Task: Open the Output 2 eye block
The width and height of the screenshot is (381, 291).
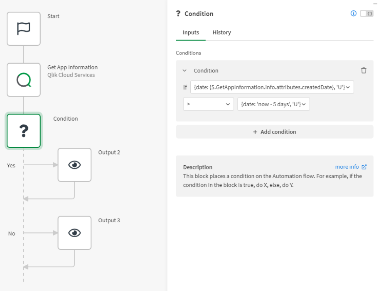Action: [75, 165]
